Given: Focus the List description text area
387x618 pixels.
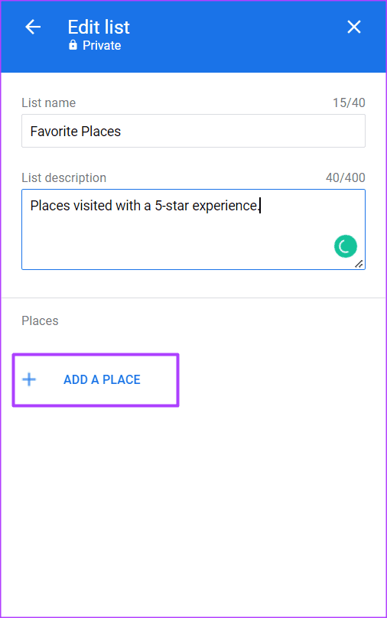Looking at the screenshot, I should (x=193, y=229).
